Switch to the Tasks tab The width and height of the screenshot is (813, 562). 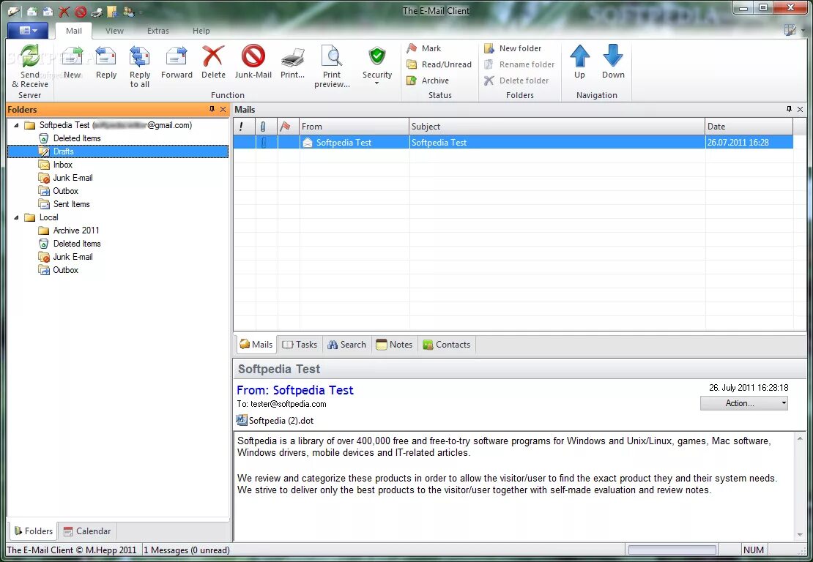pos(300,345)
